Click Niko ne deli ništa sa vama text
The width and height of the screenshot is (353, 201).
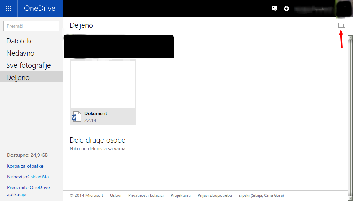point(98,149)
